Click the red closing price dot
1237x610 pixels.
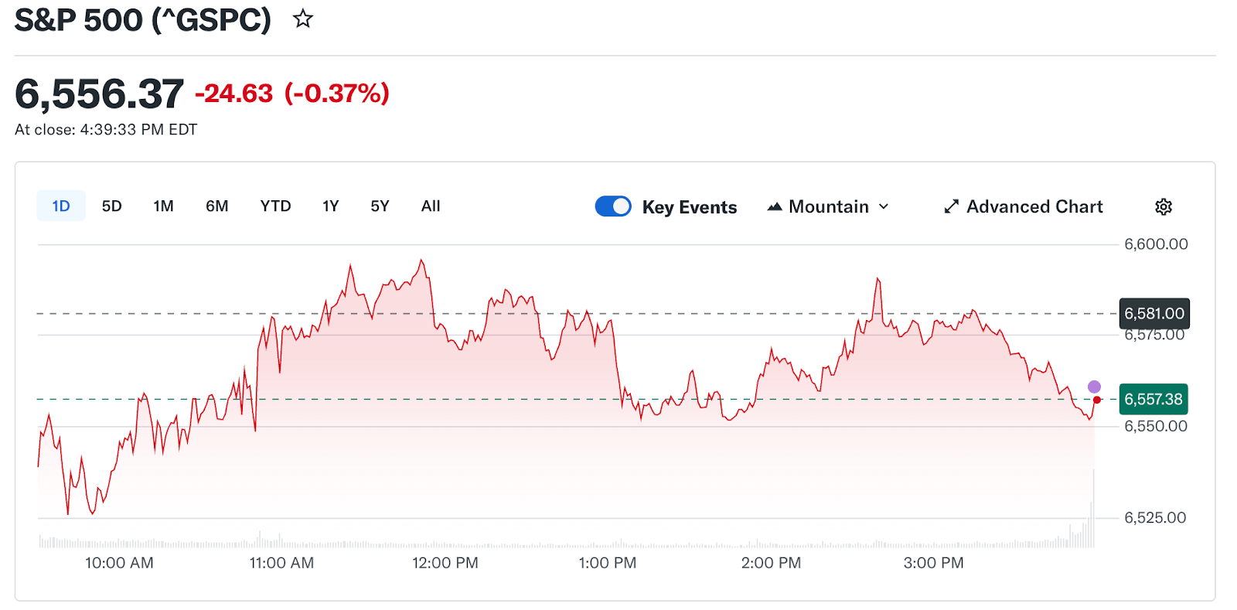[1097, 400]
